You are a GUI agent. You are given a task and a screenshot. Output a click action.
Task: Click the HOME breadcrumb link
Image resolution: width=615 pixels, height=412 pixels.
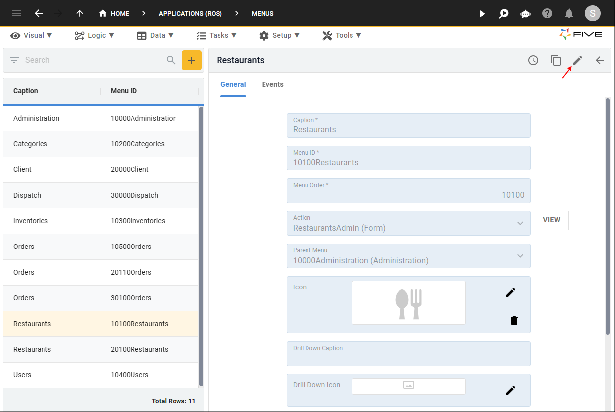(114, 13)
